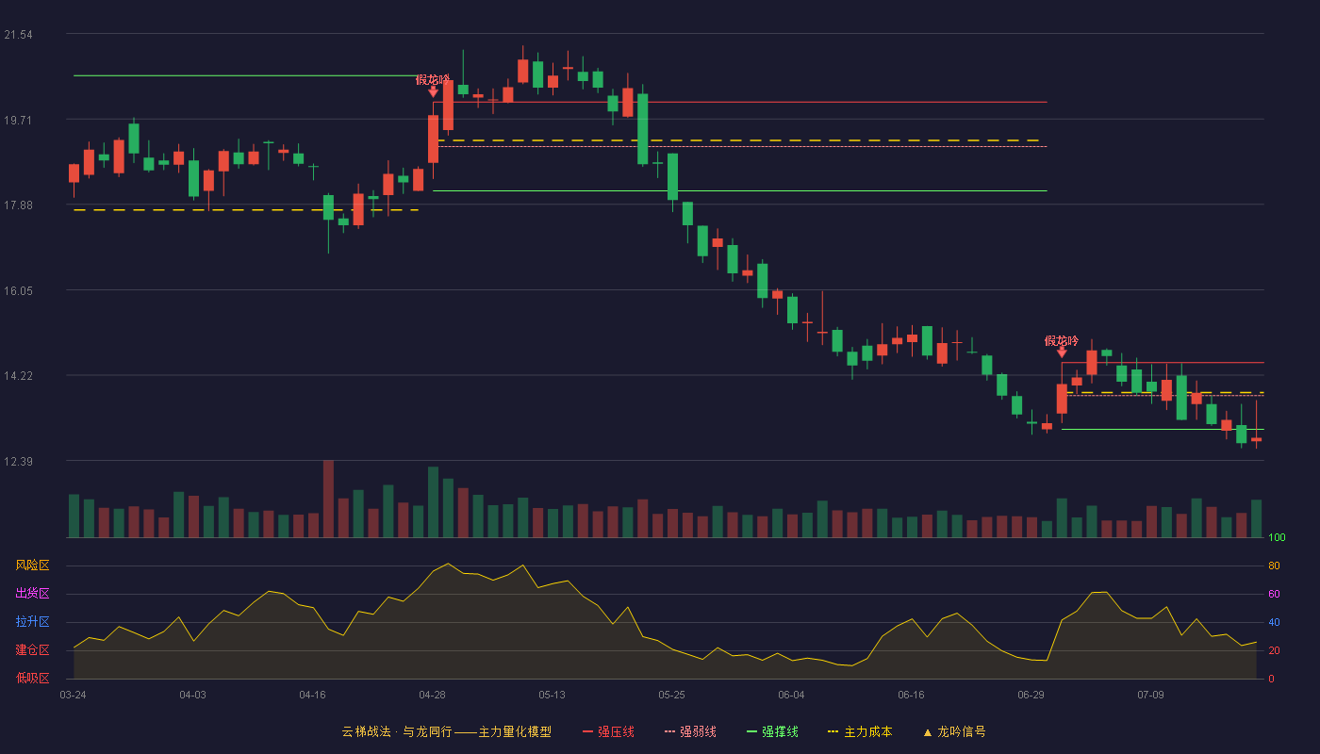The image size is (1320, 754).
Task: Toggle the 强压线 legend entry
Action: pyautogui.click(x=608, y=731)
